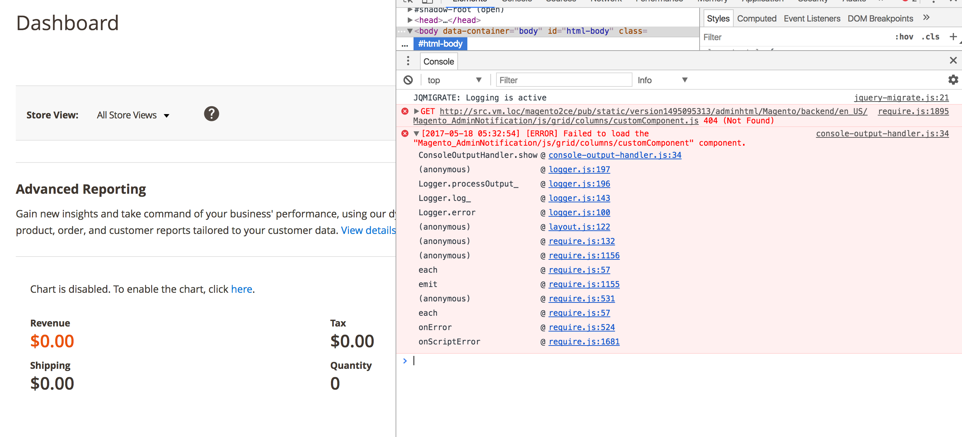Expand the #shadow-root node
This screenshot has height=437, width=962.
[x=410, y=9]
